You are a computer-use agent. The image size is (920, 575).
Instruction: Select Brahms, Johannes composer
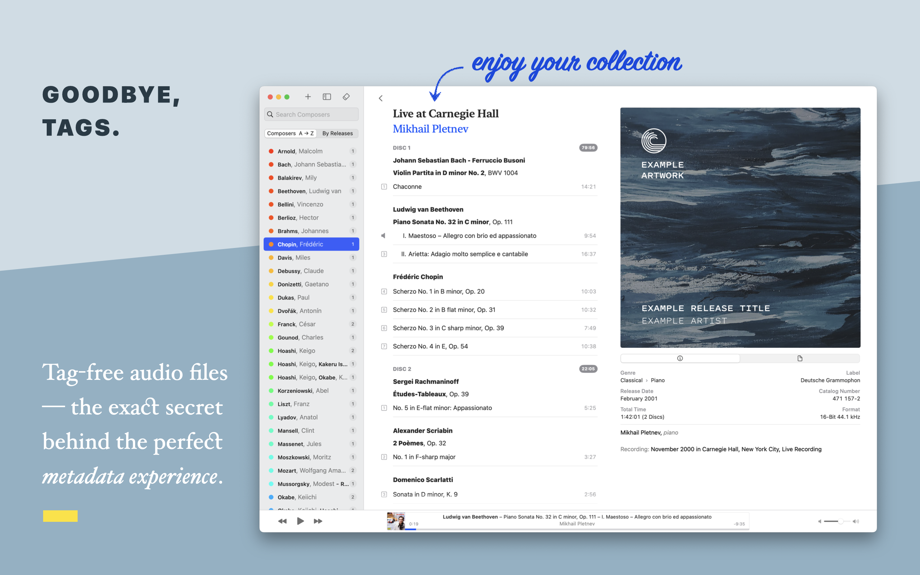311,231
